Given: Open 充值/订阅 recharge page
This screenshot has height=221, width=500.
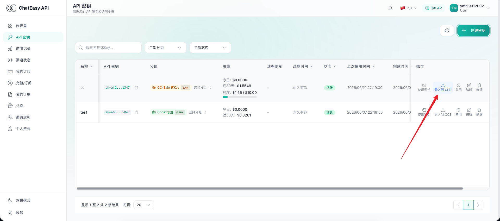Looking at the screenshot, I should point(33,83).
